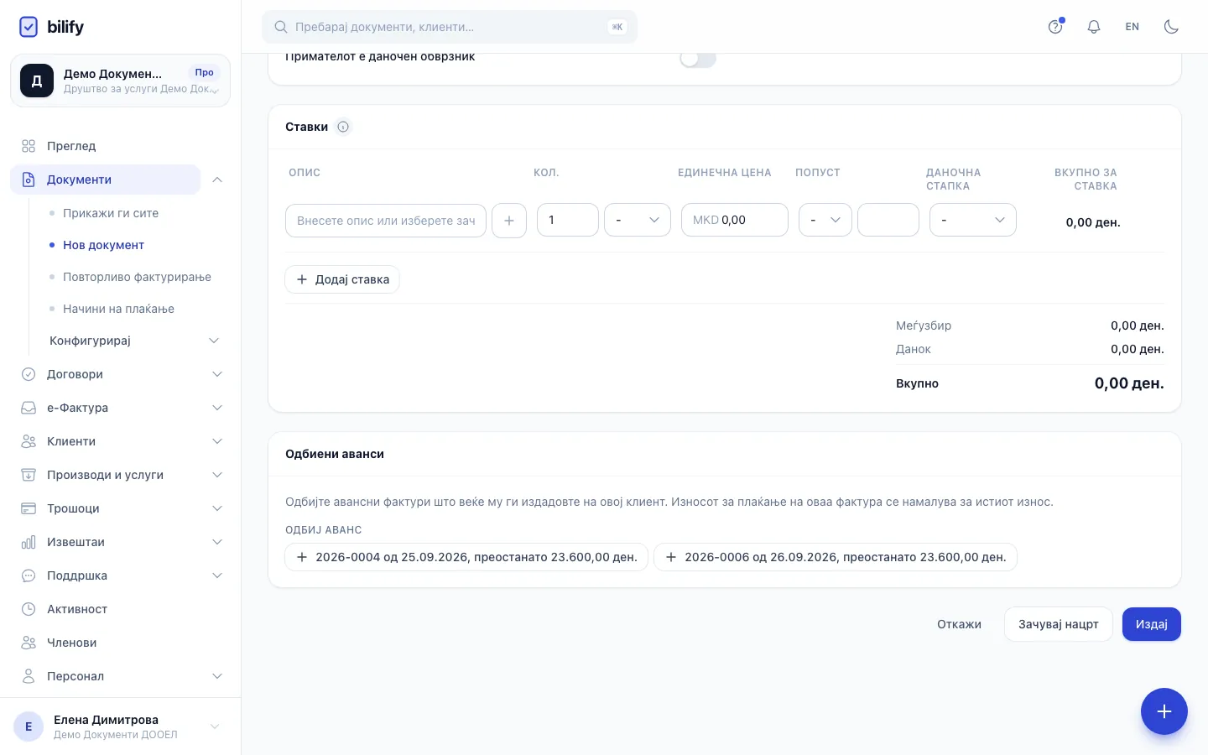Deduct advance 2026-0006 од 26.09.2026

point(836,557)
